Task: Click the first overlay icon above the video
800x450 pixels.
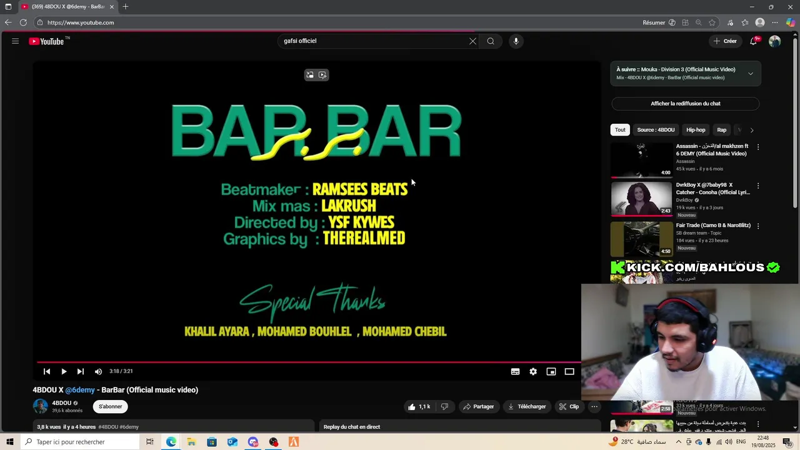Action: [309, 75]
